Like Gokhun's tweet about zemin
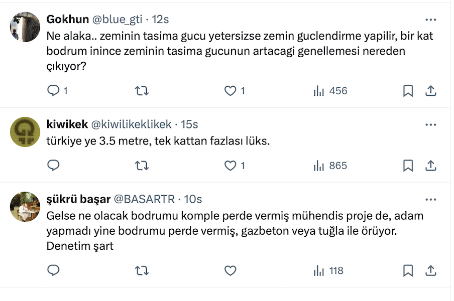Image resolution: width=454 pixels, height=301 pixels. point(230,91)
